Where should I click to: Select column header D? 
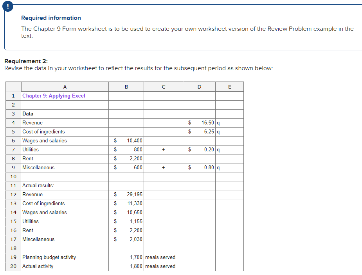pyautogui.click(x=199, y=87)
